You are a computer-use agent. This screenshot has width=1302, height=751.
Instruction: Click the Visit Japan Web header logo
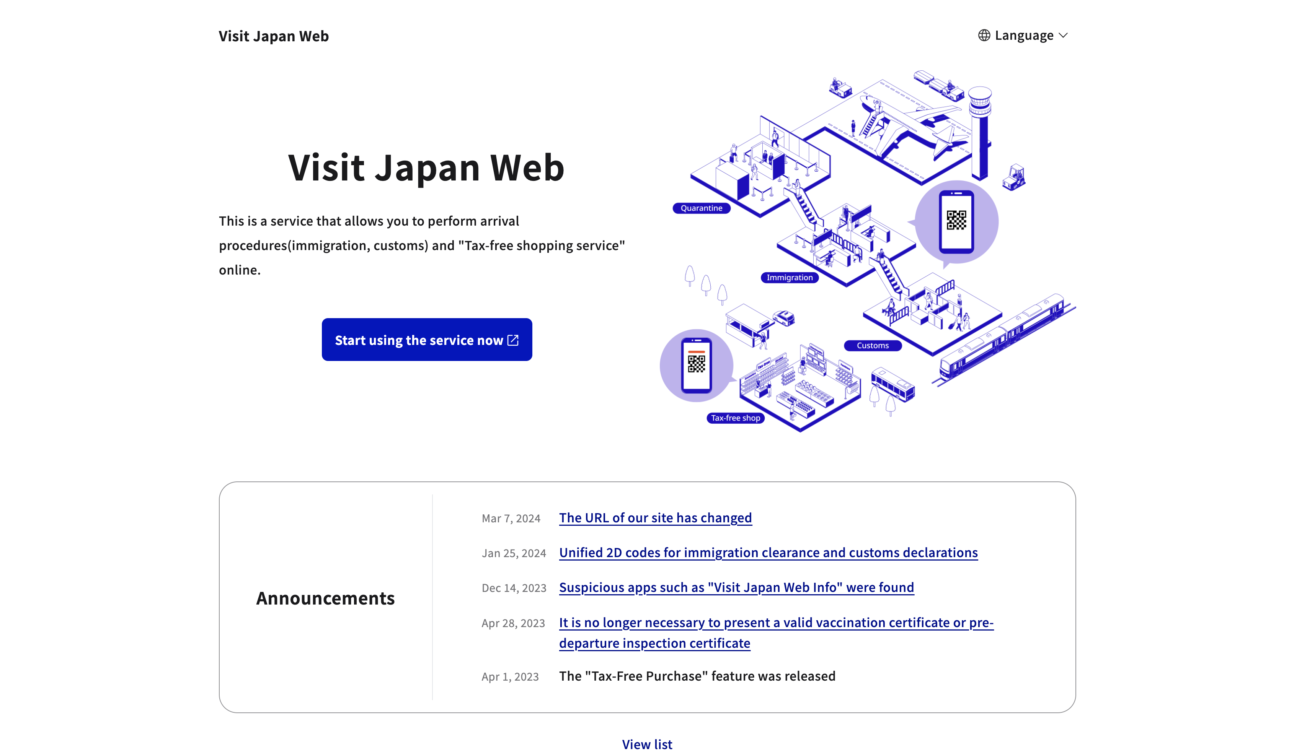coord(274,36)
